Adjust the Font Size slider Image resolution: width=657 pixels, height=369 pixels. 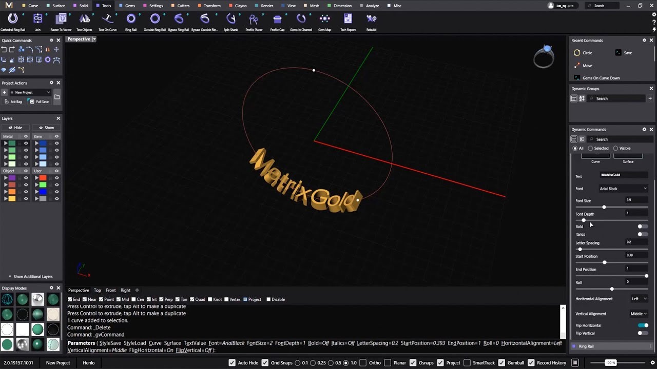click(x=604, y=207)
